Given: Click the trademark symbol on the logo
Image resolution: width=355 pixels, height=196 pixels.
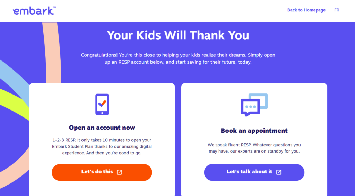Looking at the screenshot, I should 54,7.
